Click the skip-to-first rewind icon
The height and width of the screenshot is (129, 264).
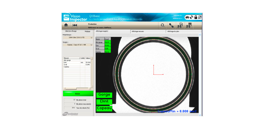(x=75, y=25)
